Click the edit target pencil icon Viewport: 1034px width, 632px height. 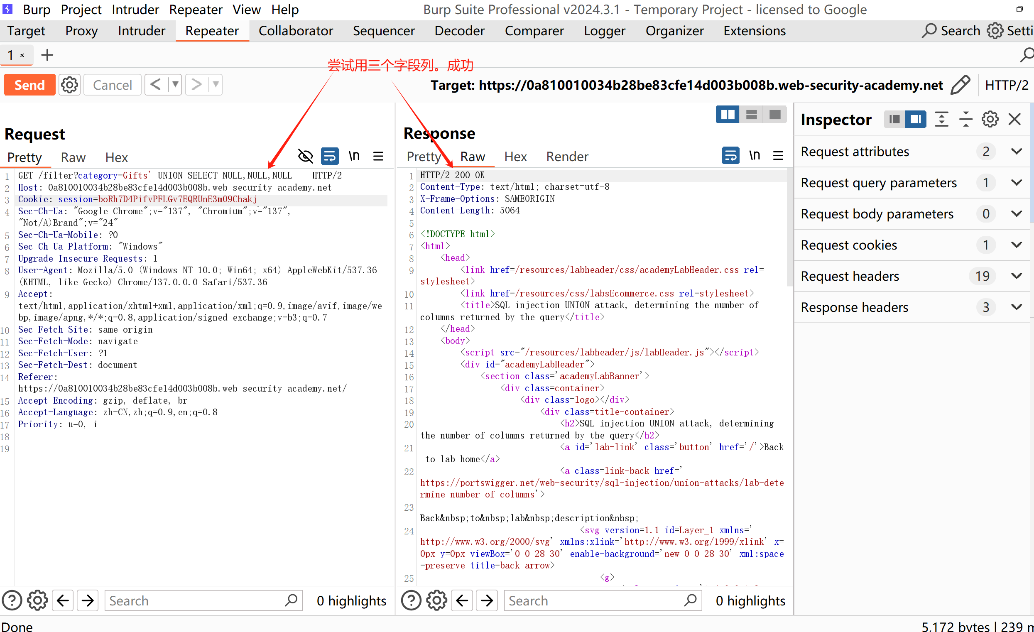(x=960, y=85)
